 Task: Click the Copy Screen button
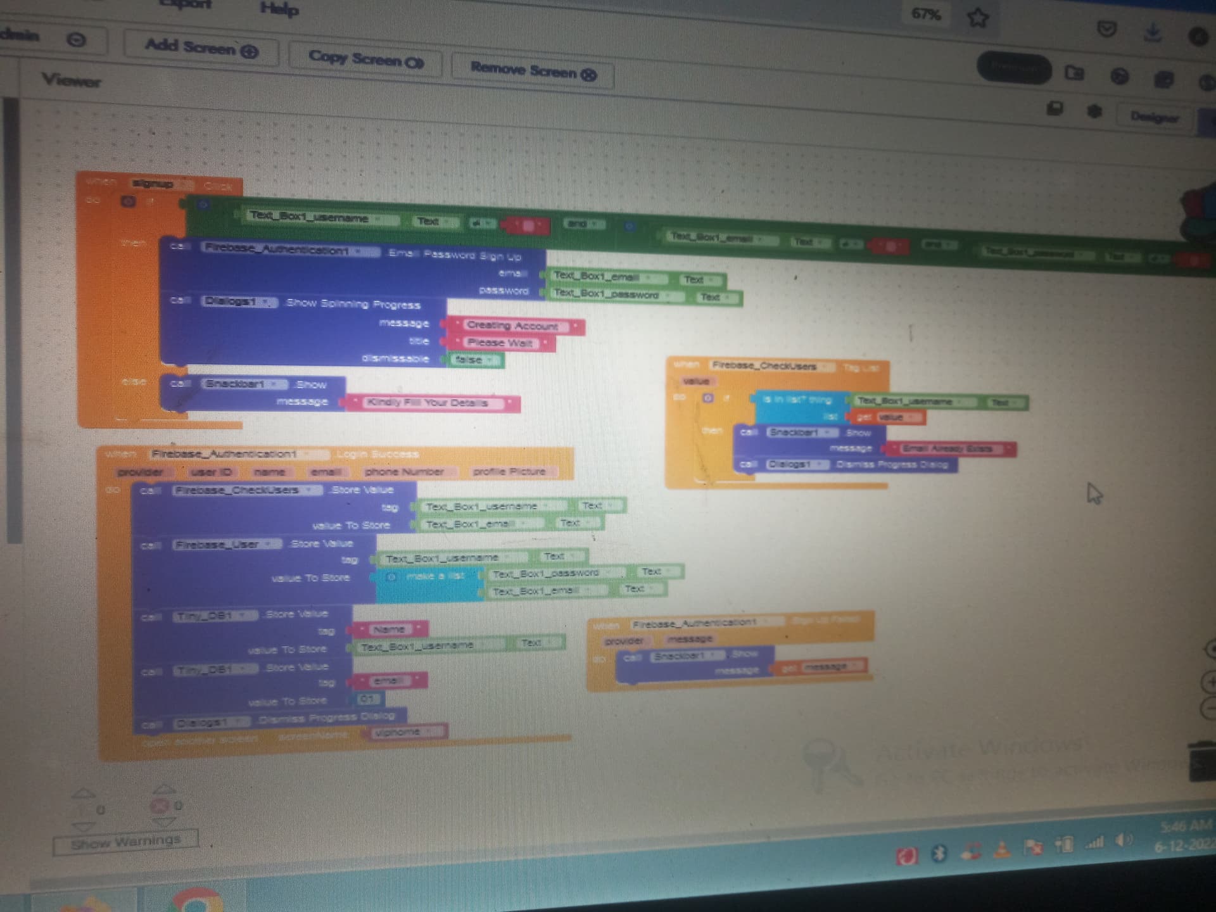pyautogui.click(x=365, y=60)
